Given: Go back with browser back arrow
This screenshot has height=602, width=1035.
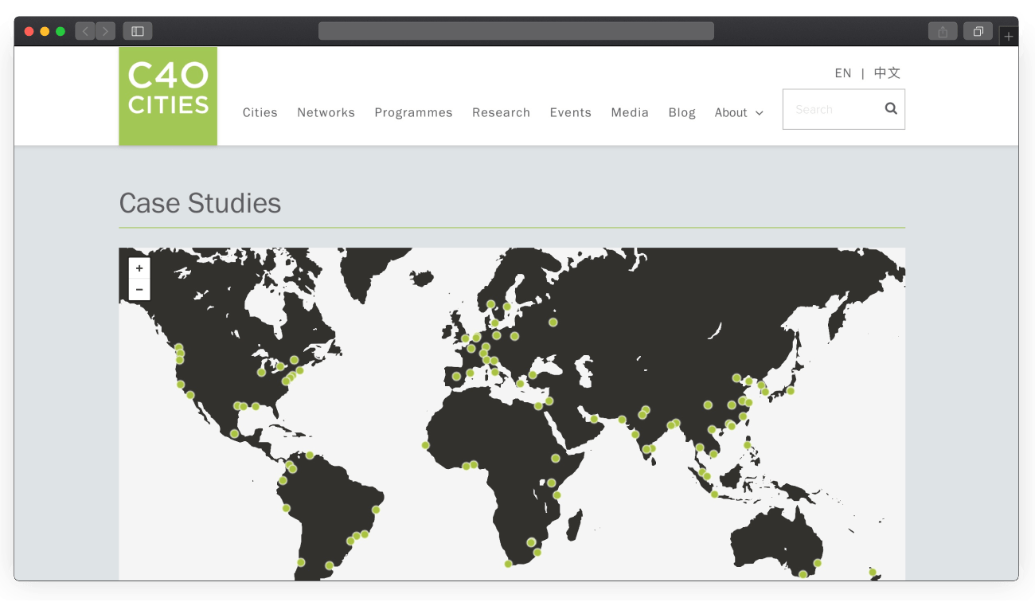Looking at the screenshot, I should coord(85,31).
